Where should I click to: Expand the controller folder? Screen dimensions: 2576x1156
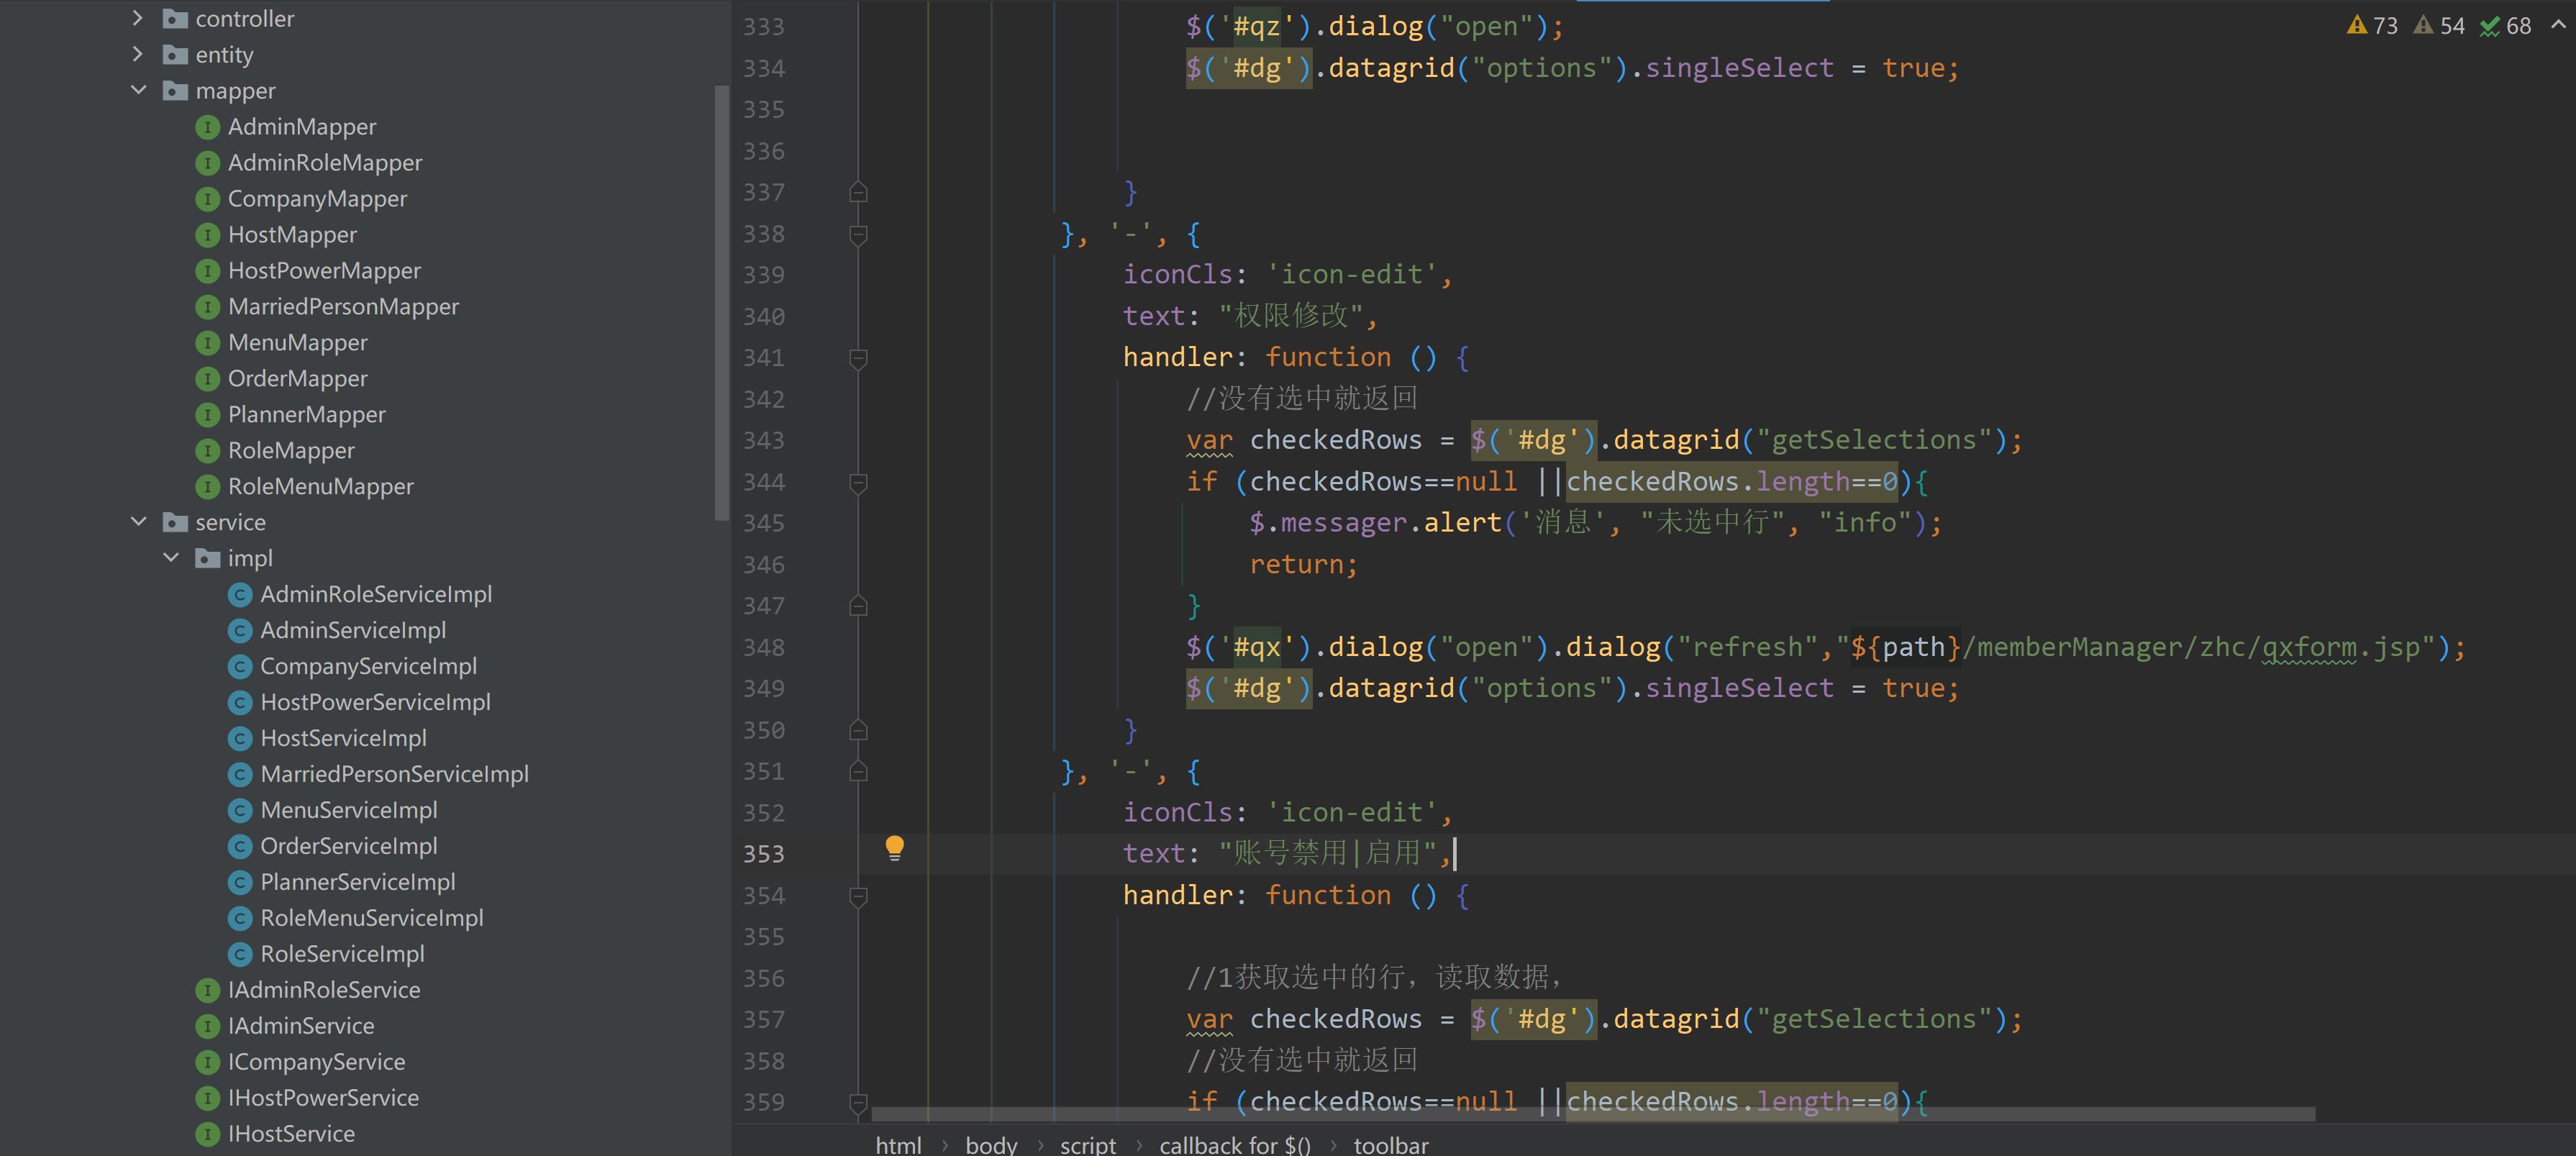pyautogui.click(x=138, y=18)
